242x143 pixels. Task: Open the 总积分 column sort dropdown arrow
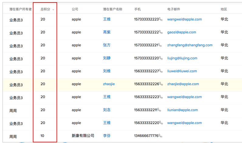(53, 9)
